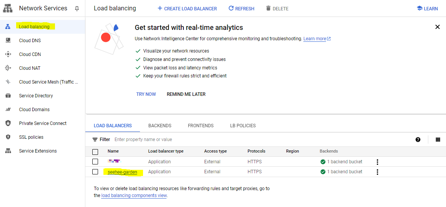Click HTTPS cell in seehee-garden row

tap(255, 172)
